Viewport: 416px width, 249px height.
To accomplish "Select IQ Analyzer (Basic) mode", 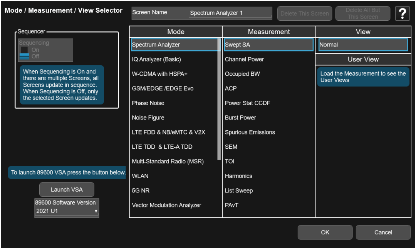I will pyautogui.click(x=156, y=59).
